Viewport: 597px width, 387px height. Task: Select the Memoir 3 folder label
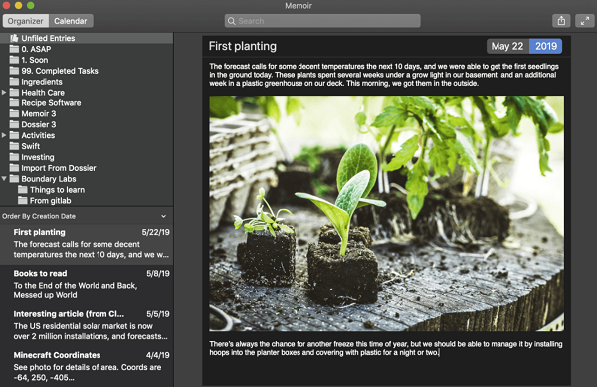click(x=39, y=113)
